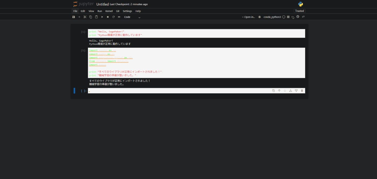Viewport: 377px width, 179px height.
Task: Open the cell type Code dropdown
Action: (132, 17)
